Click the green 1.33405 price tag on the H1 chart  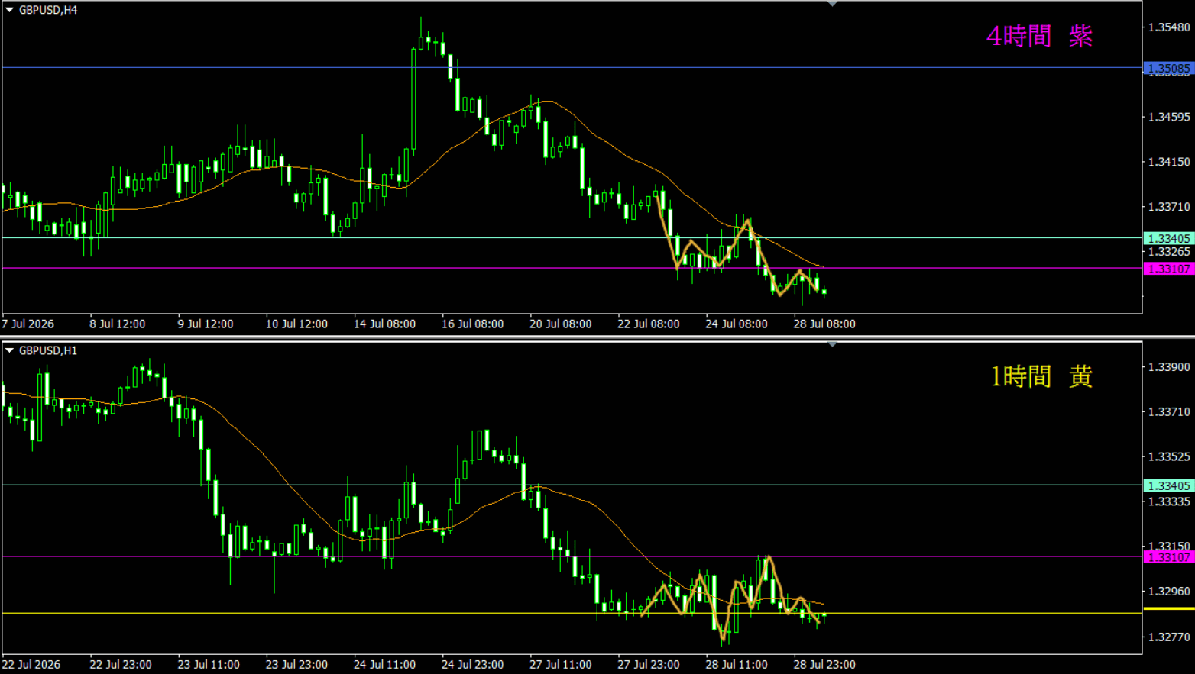pyautogui.click(x=1168, y=485)
